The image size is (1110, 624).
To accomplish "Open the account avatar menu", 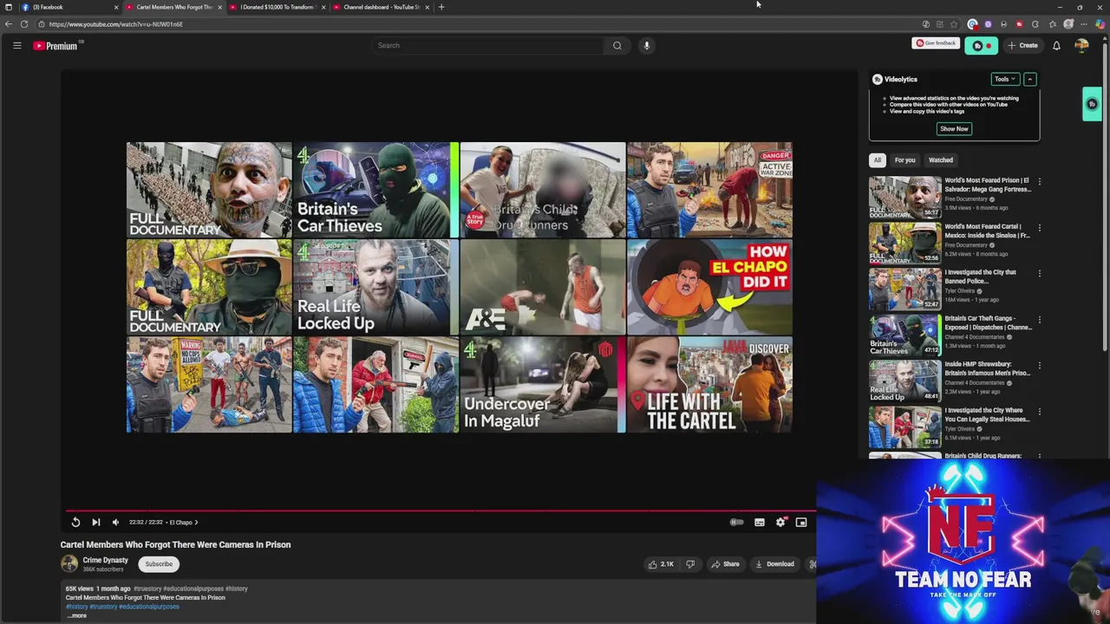I will coord(1081,45).
